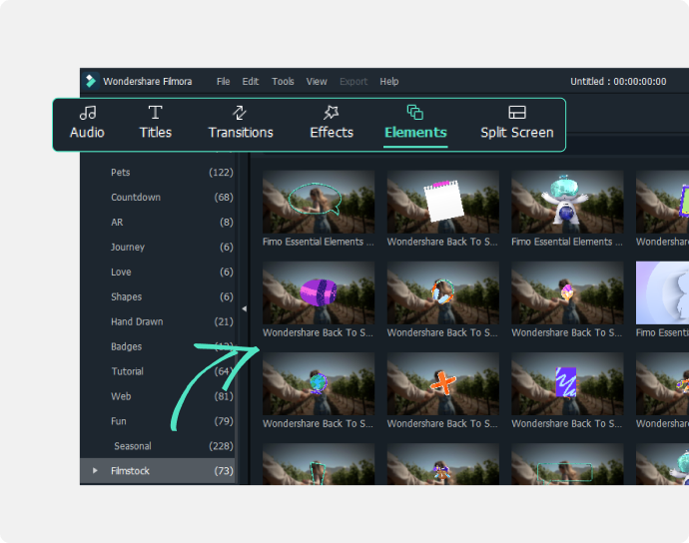Click the Wondershare Filmora logo icon
689x543 pixels.
91,81
